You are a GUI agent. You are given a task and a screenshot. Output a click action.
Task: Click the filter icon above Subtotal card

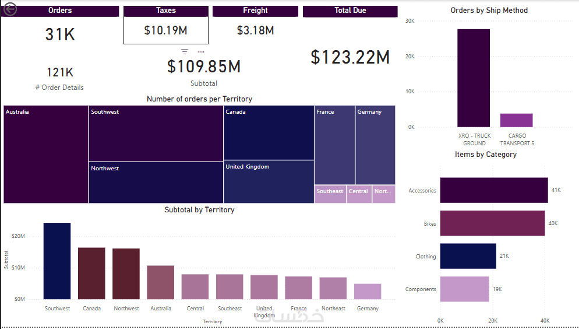[185, 52]
